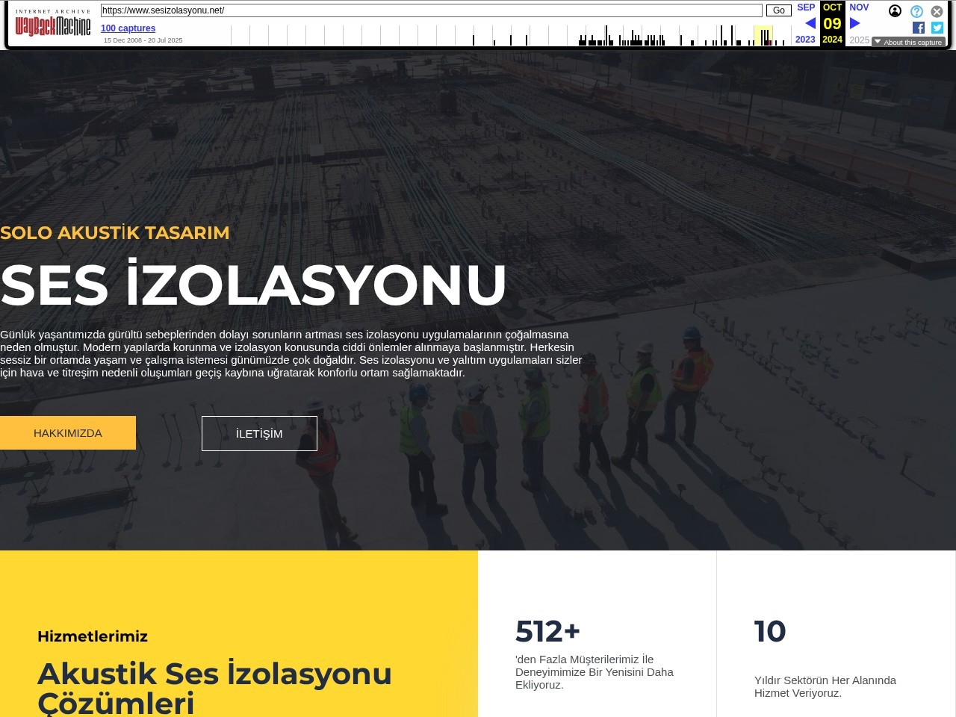The image size is (956, 717).
Task: Share capture on Twitter
Action: click(x=937, y=28)
